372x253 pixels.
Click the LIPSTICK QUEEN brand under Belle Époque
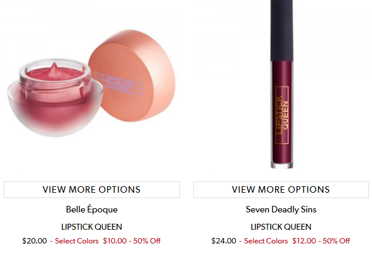click(92, 227)
